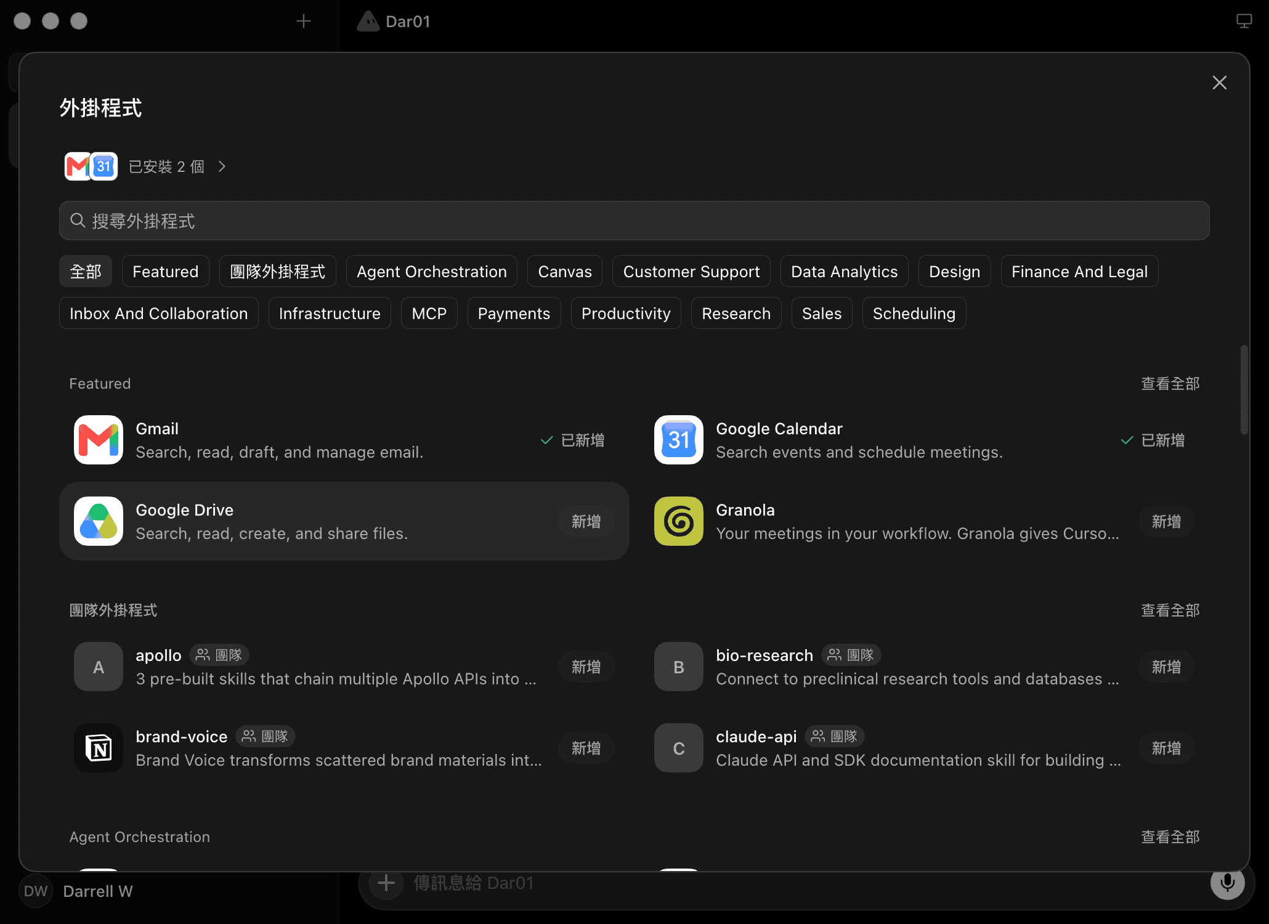
Task: Filter by Productivity category
Action: tap(626, 313)
